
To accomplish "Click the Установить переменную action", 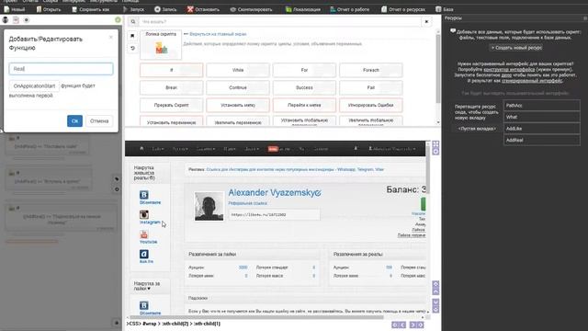I will [172, 121].
